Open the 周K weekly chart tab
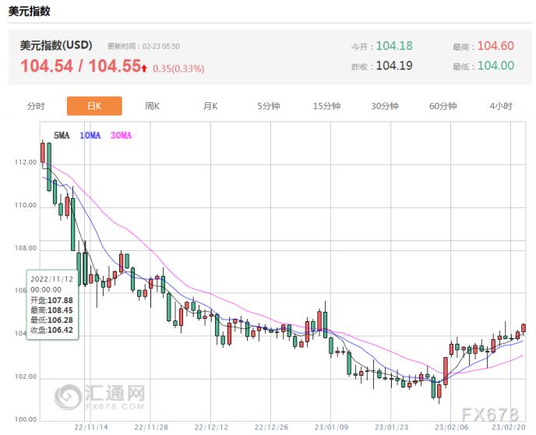 point(152,106)
